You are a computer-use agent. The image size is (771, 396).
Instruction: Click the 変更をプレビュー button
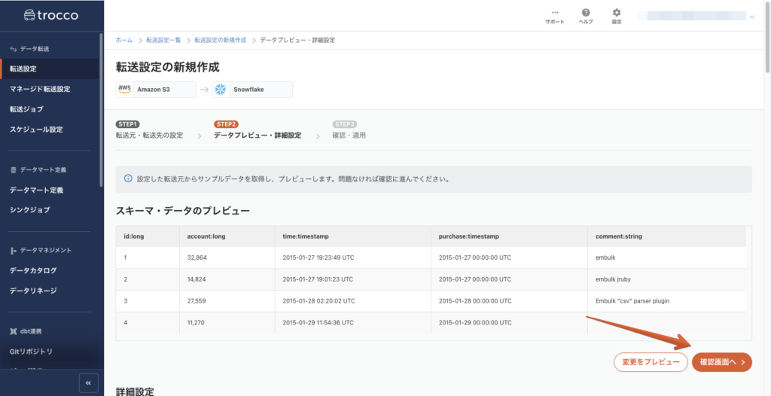pyautogui.click(x=651, y=362)
